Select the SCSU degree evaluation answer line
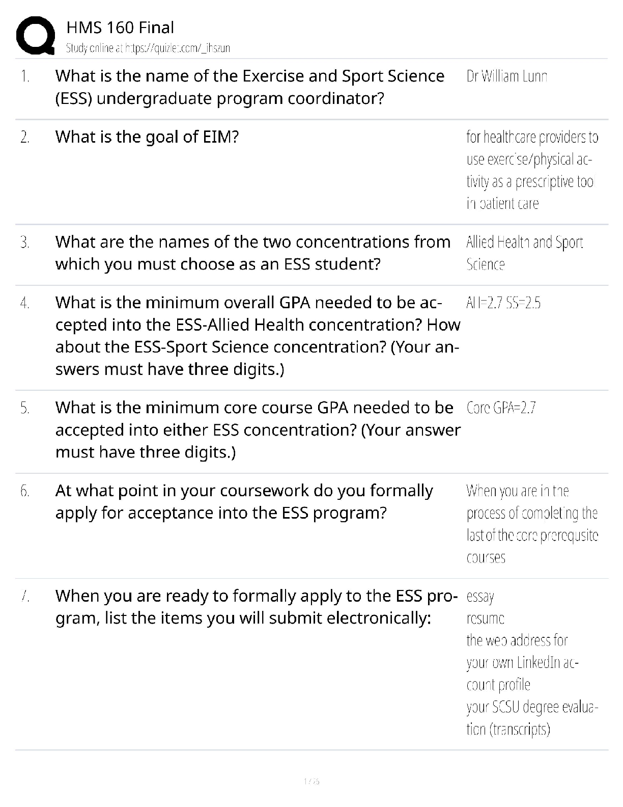 click(532, 718)
